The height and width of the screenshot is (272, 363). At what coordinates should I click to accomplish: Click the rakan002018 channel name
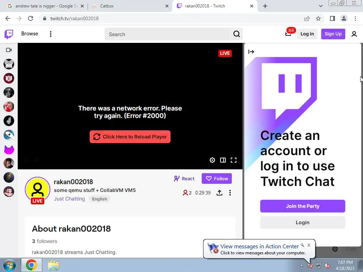pos(73,182)
